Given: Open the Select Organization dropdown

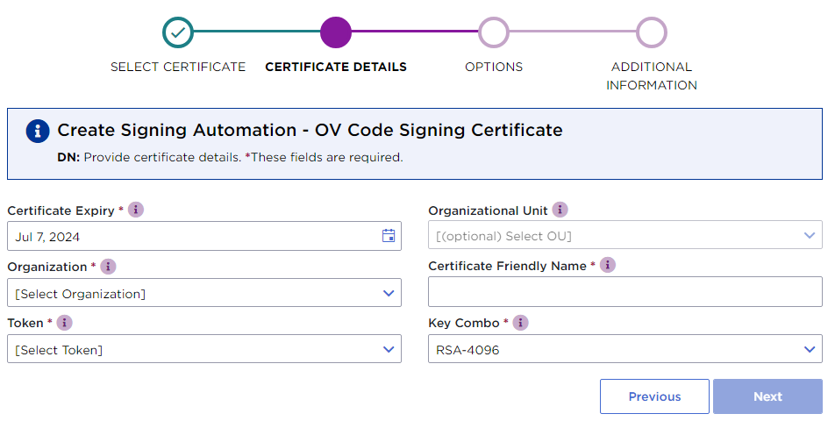Looking at the screenshot, I should tap(204, 293).
